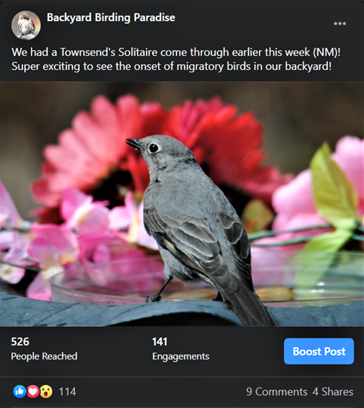Open the Townsend's Solitaire bird photo
This screenshot has width=364, height=408.
(x=182, y=204)
